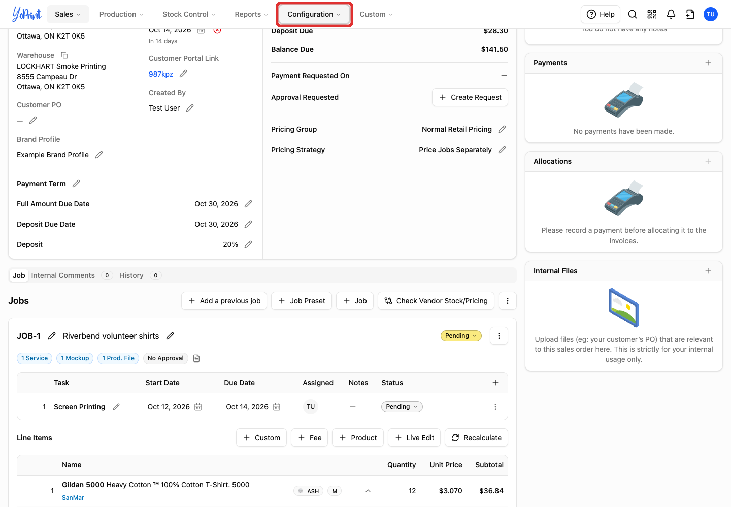731x507 pixels.
Task: Edit Pricing Strategy pencil icon
Action: pos(502,150)
